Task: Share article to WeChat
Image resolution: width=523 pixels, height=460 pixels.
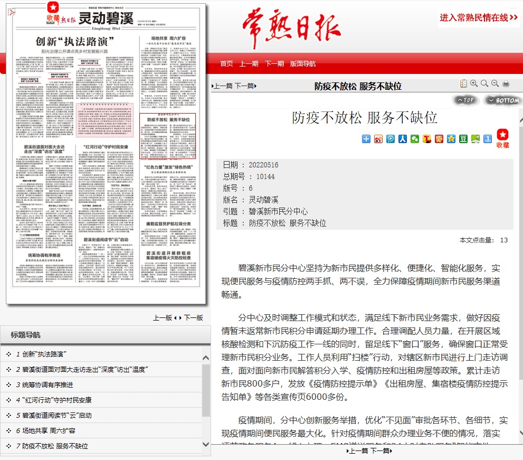Action: (x=415, y=139)
